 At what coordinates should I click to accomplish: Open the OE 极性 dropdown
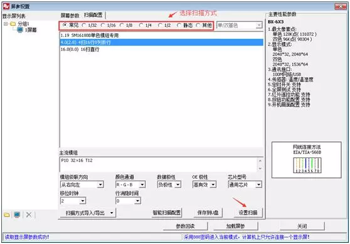tap(213, 184)
